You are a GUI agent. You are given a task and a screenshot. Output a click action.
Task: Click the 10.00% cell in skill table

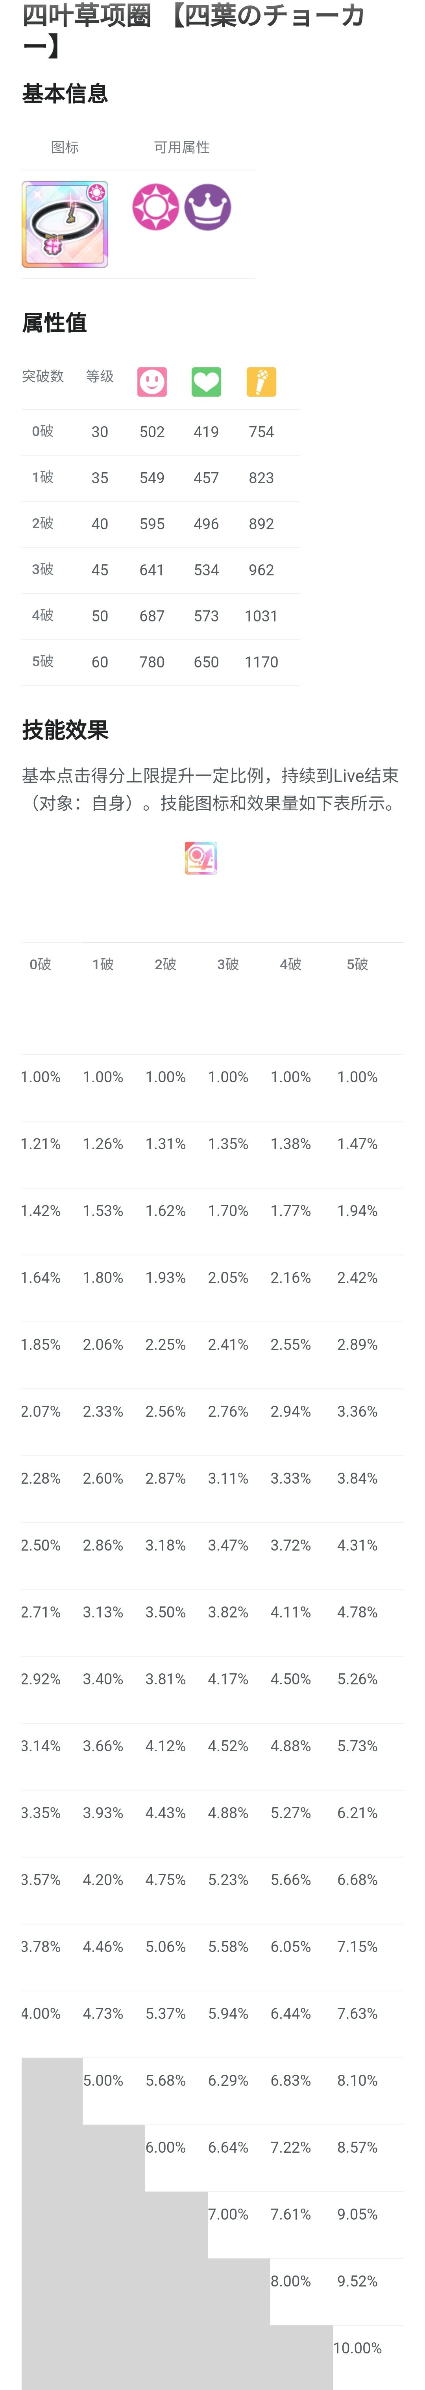click(x=357, y=2347)
